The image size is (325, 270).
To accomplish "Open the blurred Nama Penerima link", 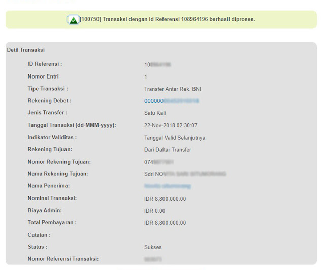I will 167,186.
